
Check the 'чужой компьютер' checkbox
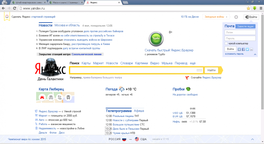tap(226, 43)
